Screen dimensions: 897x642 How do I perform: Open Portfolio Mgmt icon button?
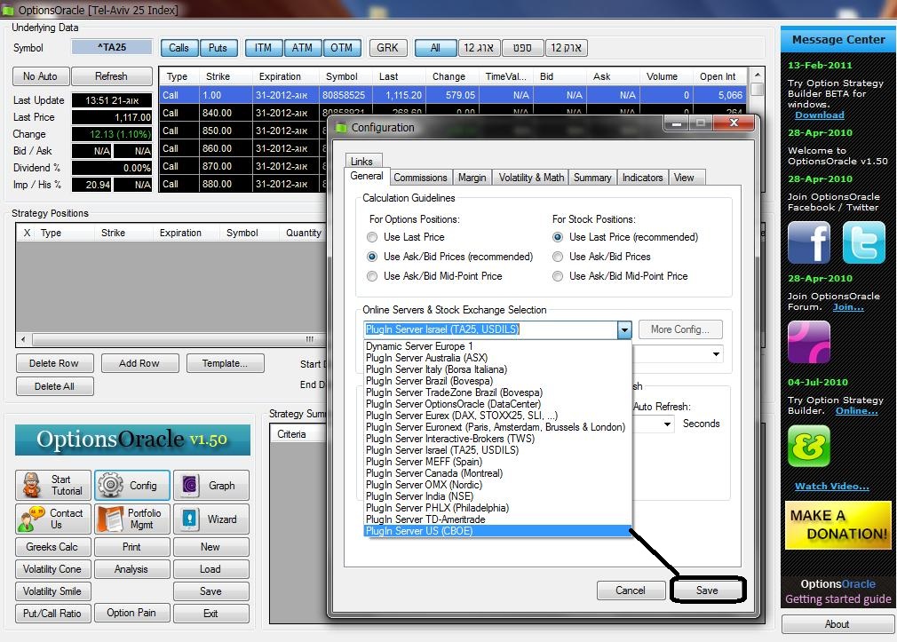click(131, 519)
